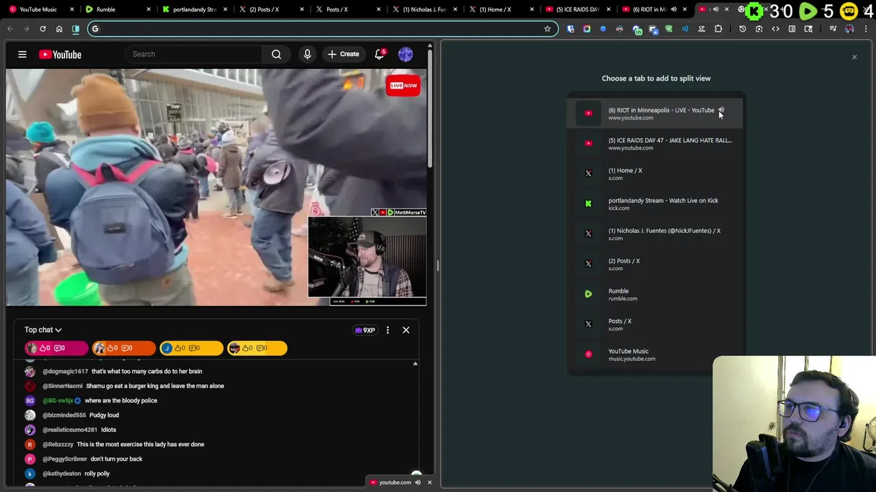
Task: Open the browser home page button
Action: (59, 29)
